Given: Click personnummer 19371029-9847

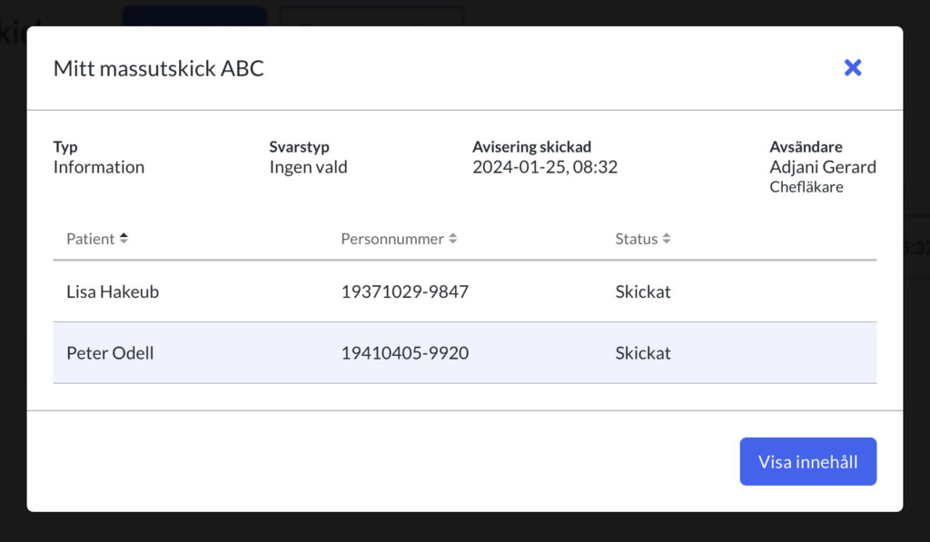Looking at the screenshot, I should click(x=404, y=291).
